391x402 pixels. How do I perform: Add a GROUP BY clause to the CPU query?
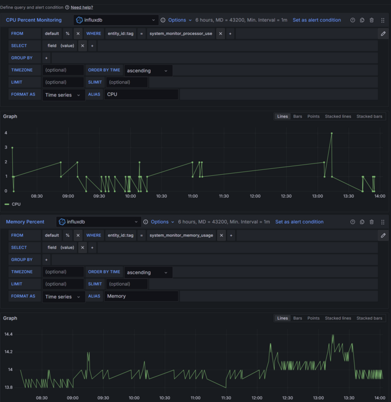[47, 58]
